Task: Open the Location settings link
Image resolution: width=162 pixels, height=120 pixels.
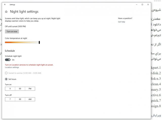Action: click(x=12, y=67)
